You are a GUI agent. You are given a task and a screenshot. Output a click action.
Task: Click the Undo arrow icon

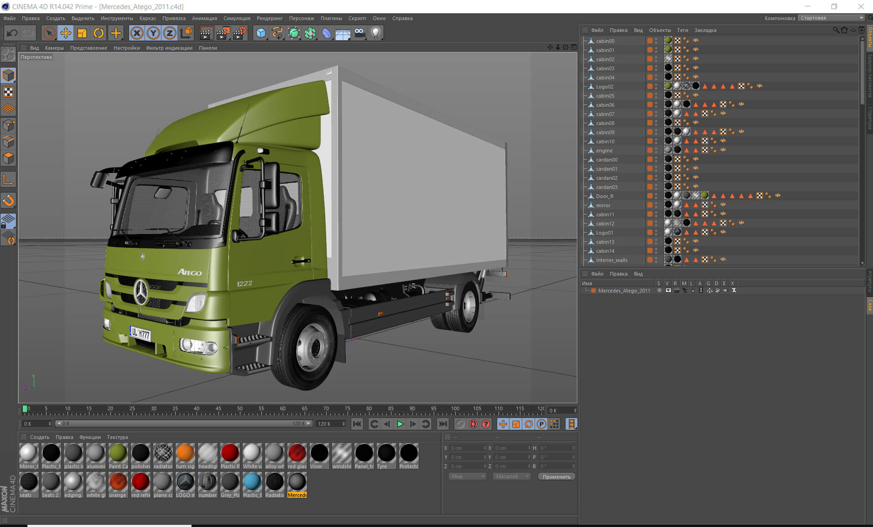coord(12,33)
